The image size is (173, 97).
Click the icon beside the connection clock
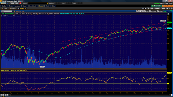(x=172, y=3)
